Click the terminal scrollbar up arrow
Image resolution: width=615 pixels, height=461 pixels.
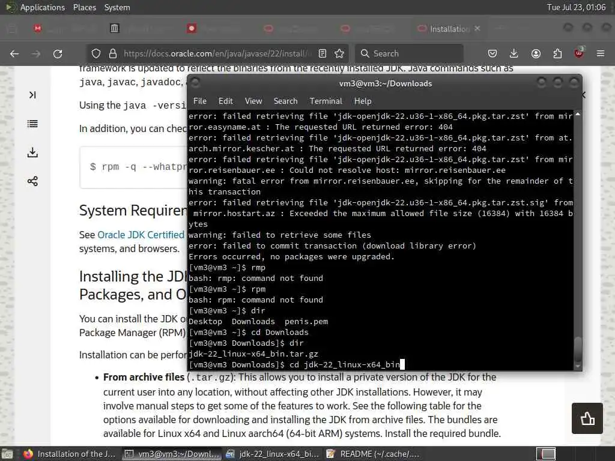578,114
